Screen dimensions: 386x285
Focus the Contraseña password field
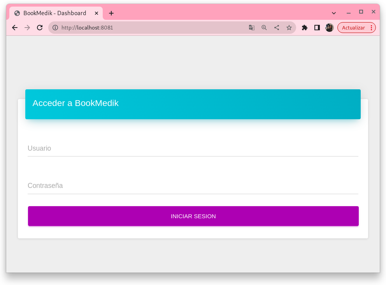193,186
